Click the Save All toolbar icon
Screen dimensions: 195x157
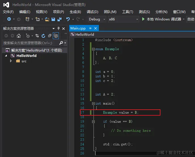[x=60, y=19]
